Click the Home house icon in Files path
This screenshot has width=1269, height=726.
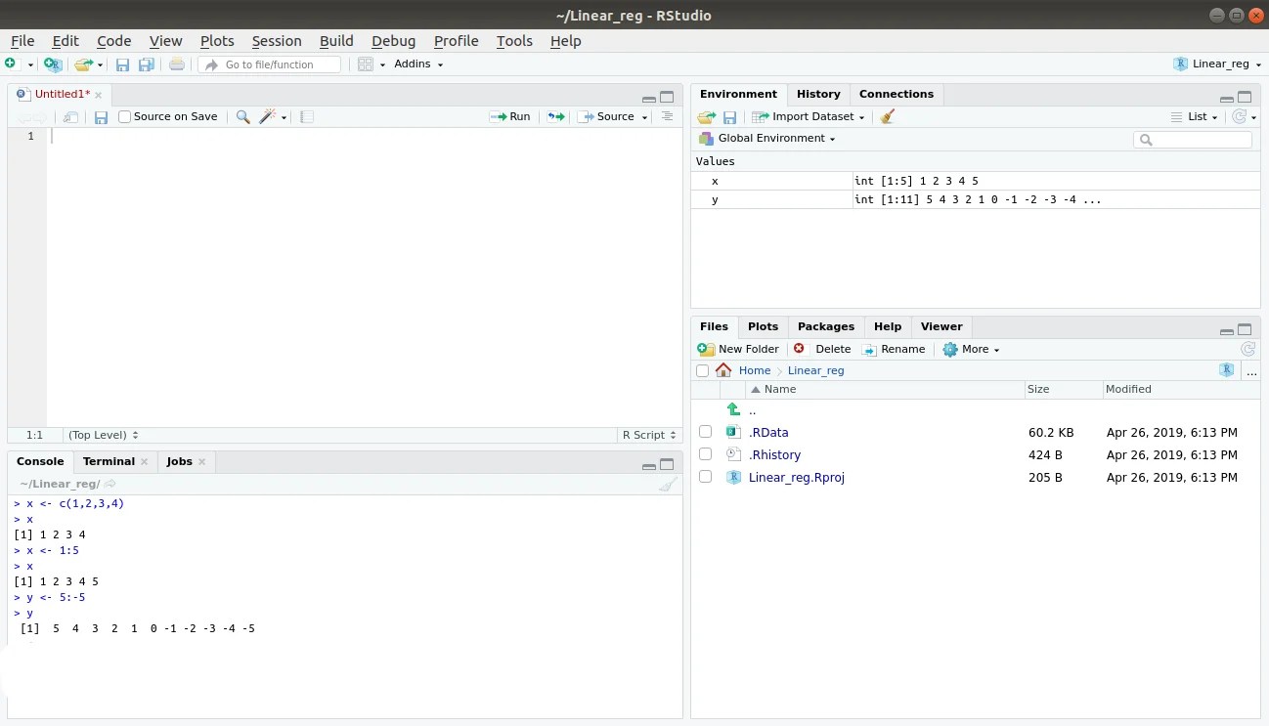coord(723,370)
